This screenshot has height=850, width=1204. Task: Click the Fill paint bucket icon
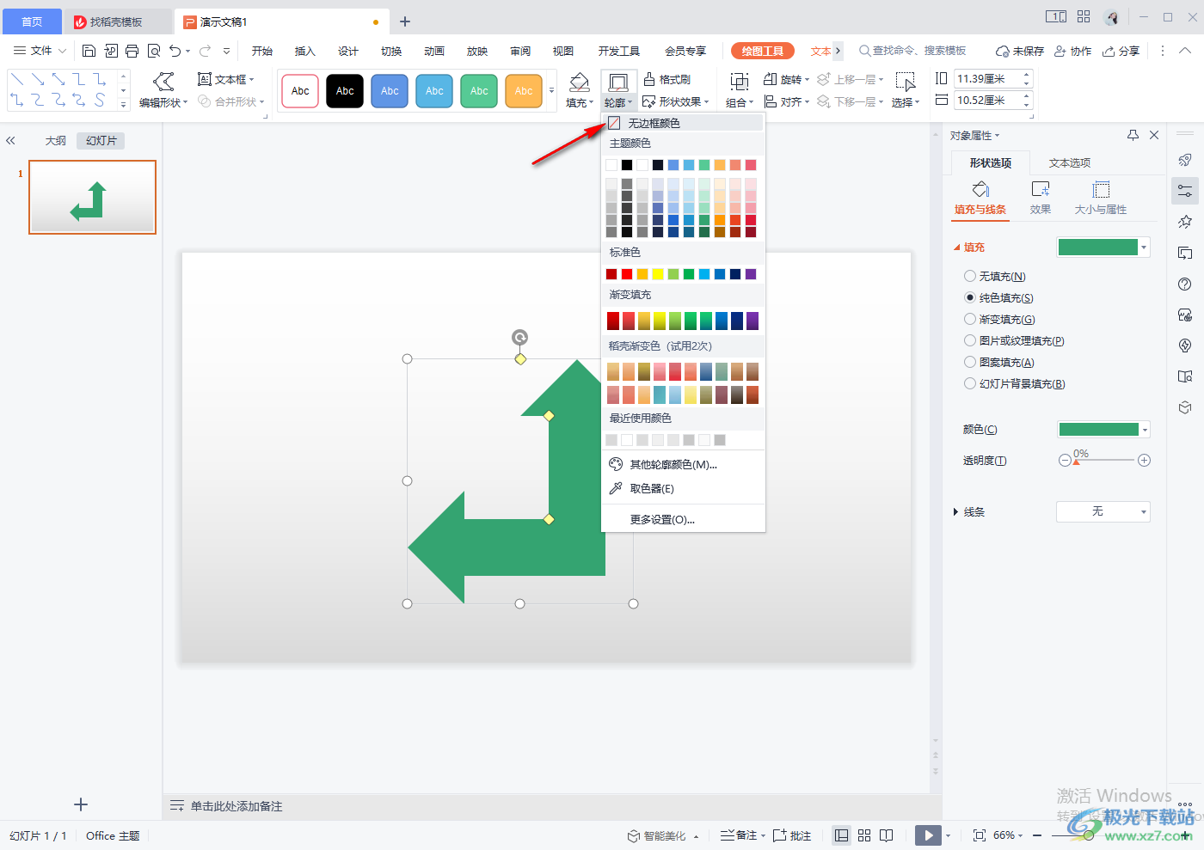pos(579,83)
